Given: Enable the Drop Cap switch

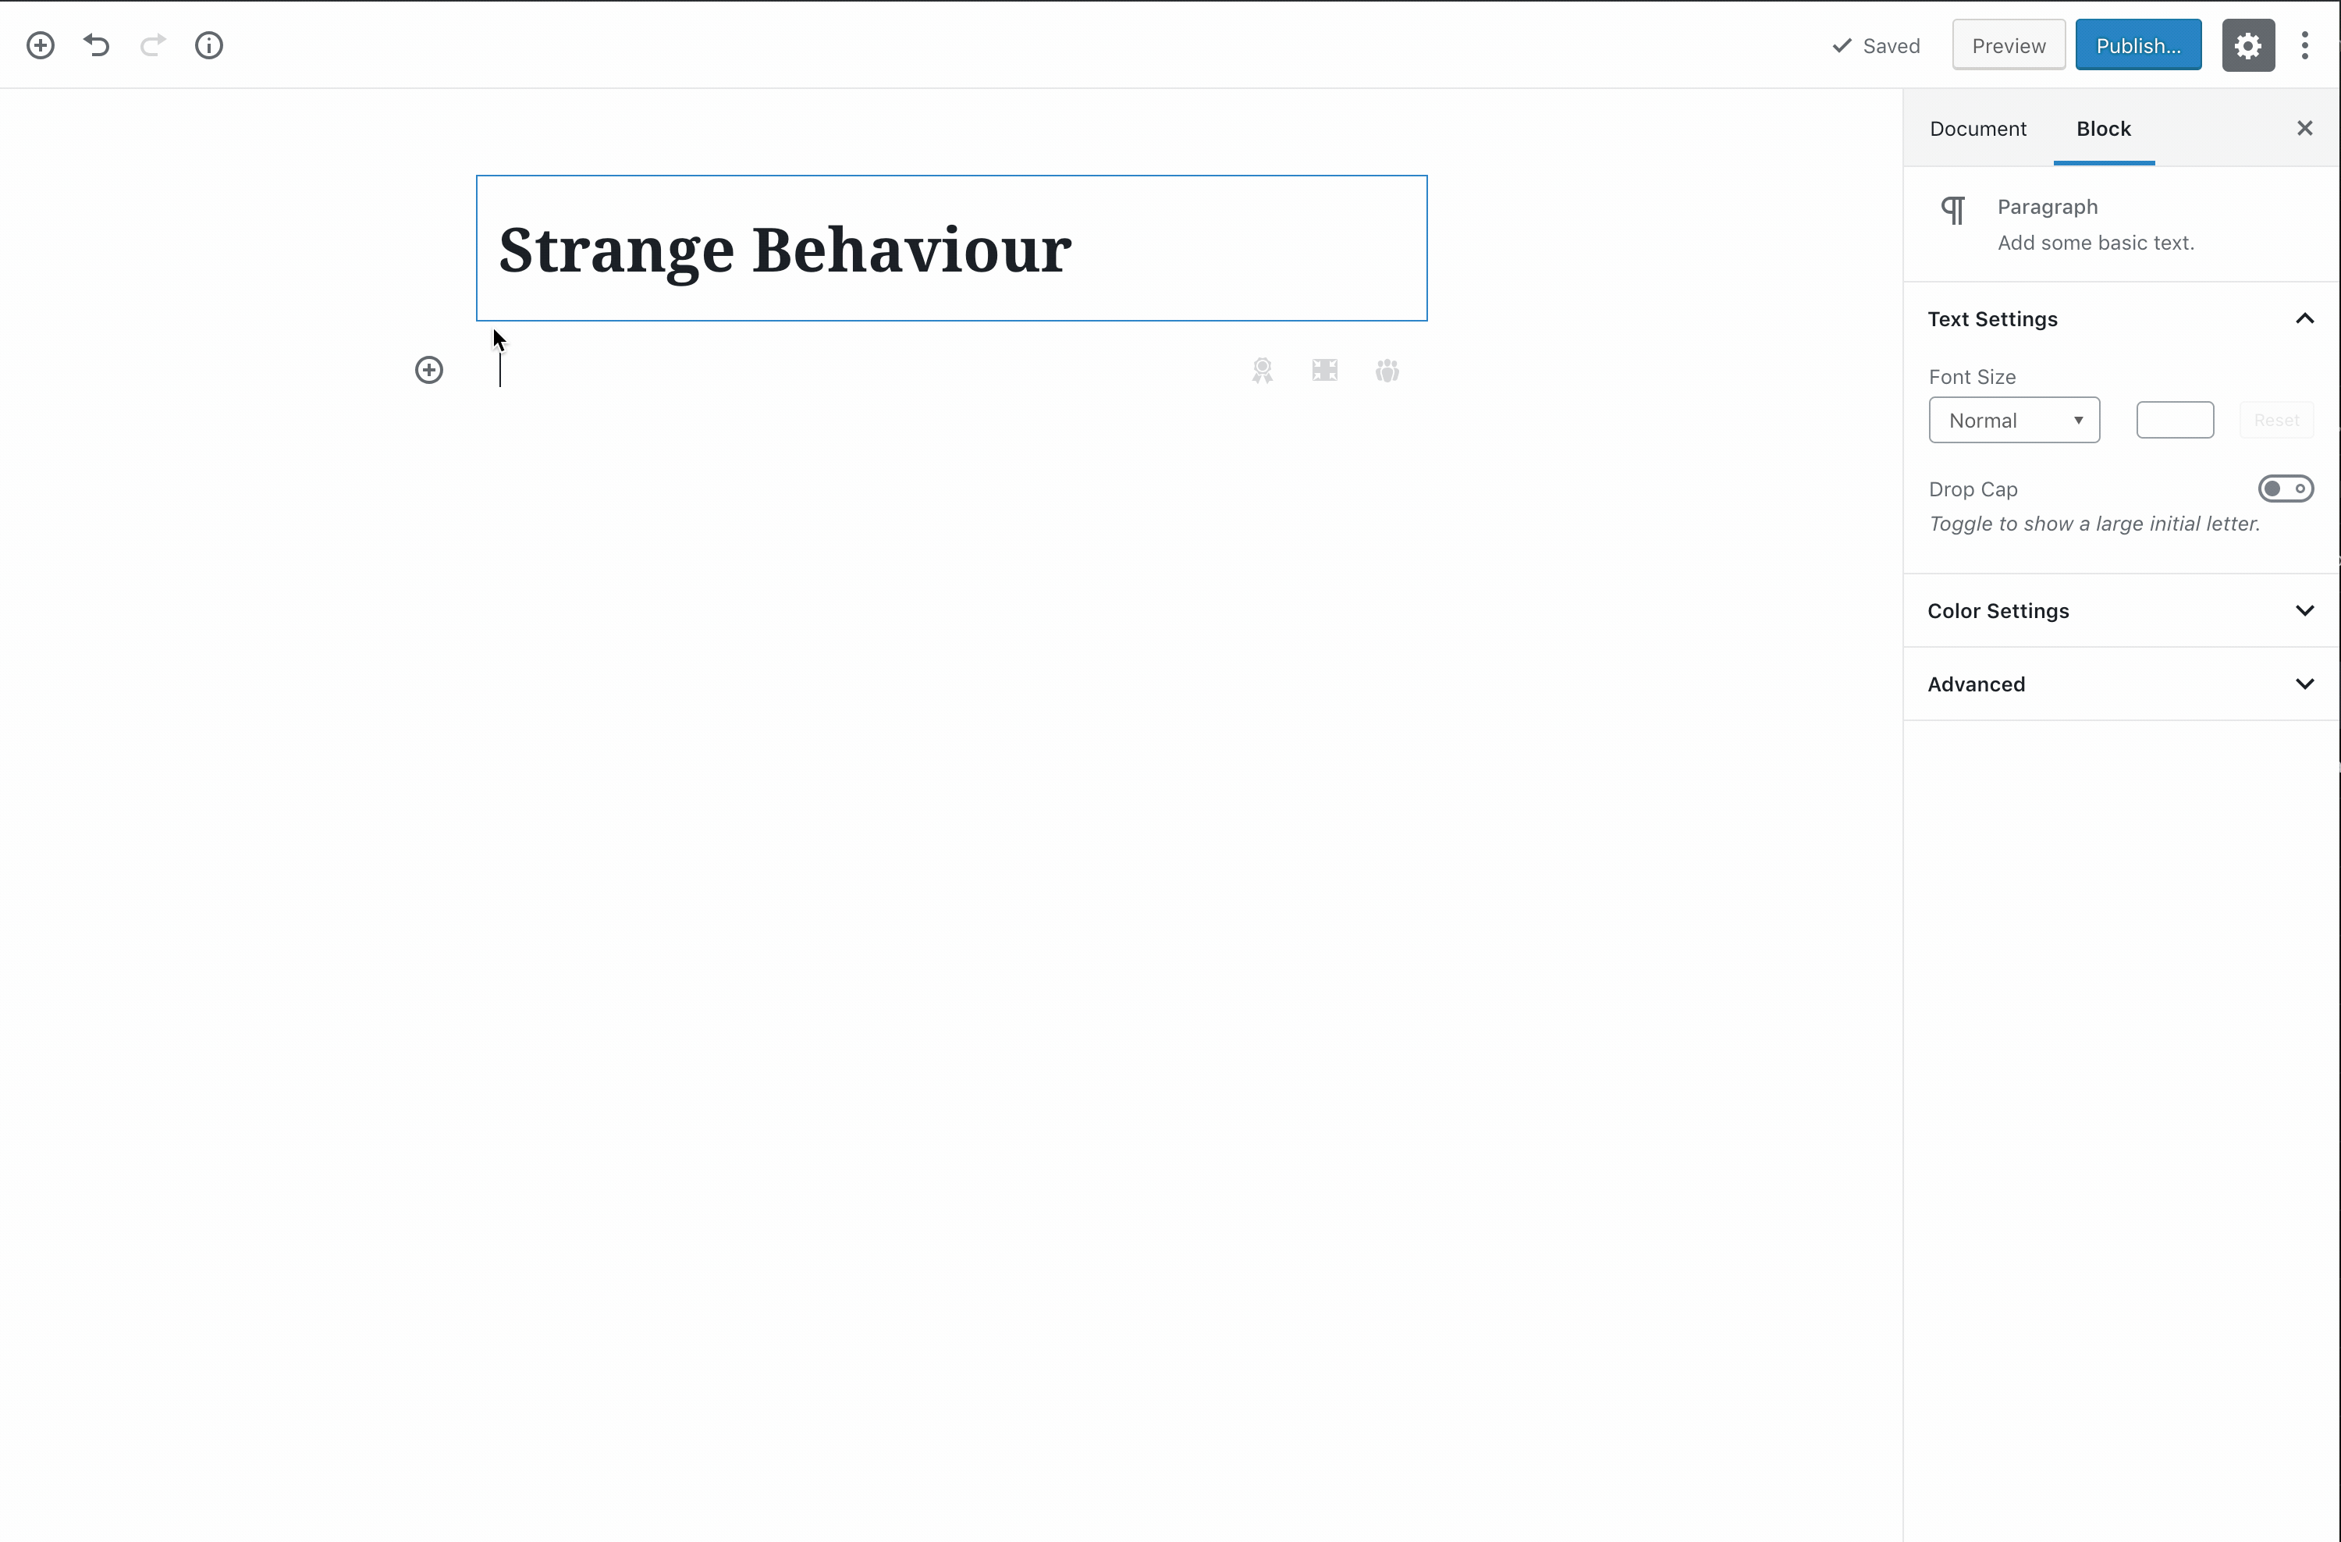Looking at the screenshot, I should coord(2285,489).
